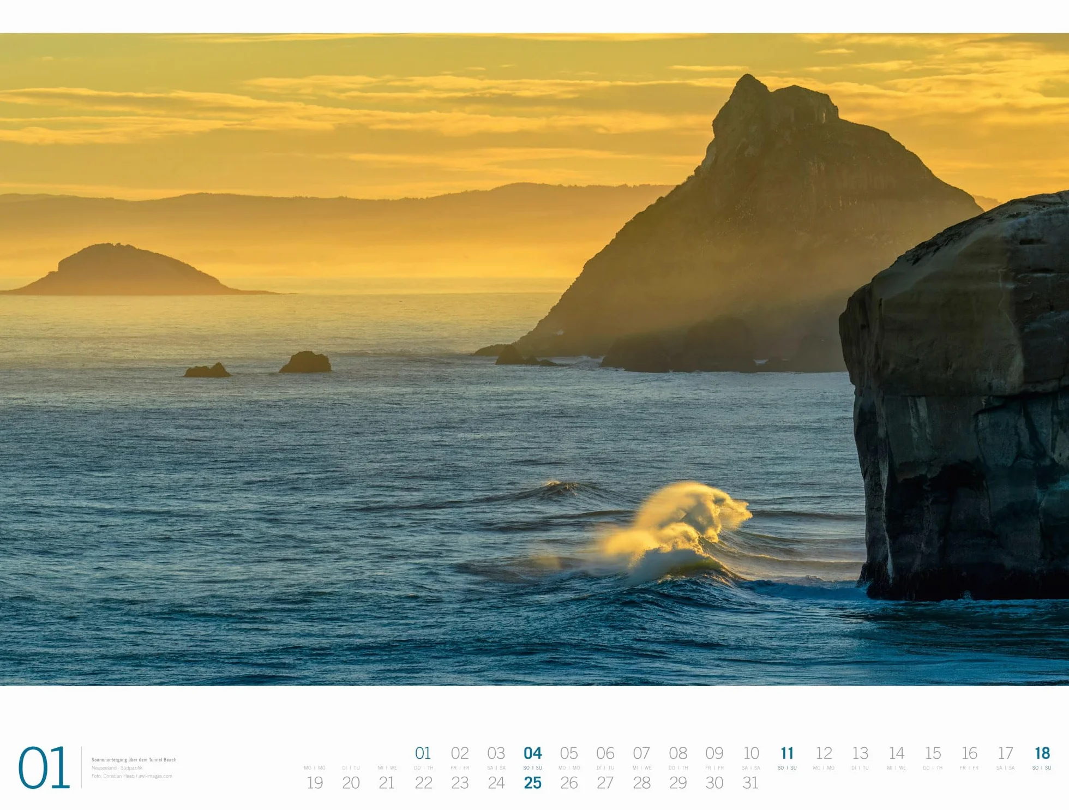
Task: Click calendar date 09
Action: pyautogui.click(x=714, y=753)
